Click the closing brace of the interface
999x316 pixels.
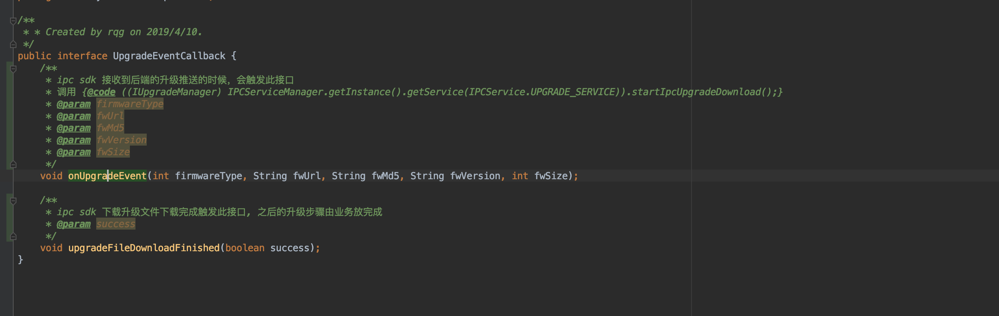[20, 260]
